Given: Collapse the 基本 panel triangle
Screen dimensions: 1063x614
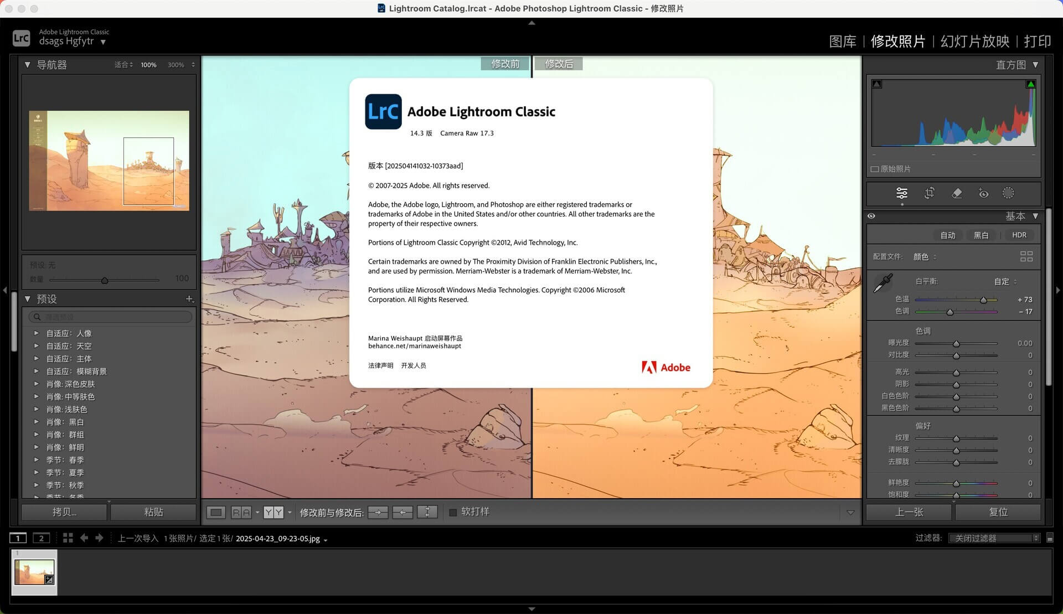Looking at the screenshot, I should (x=1035, y=216).
